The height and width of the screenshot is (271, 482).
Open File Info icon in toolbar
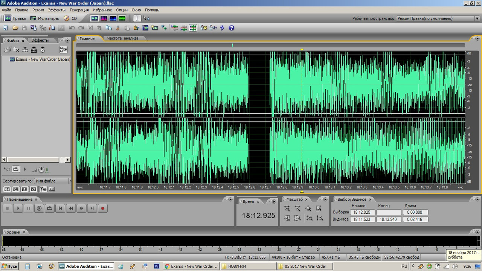click(52, 28)
